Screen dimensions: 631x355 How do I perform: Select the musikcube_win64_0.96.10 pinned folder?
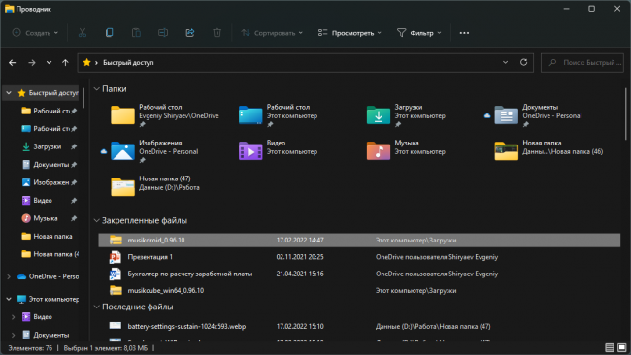359,290
